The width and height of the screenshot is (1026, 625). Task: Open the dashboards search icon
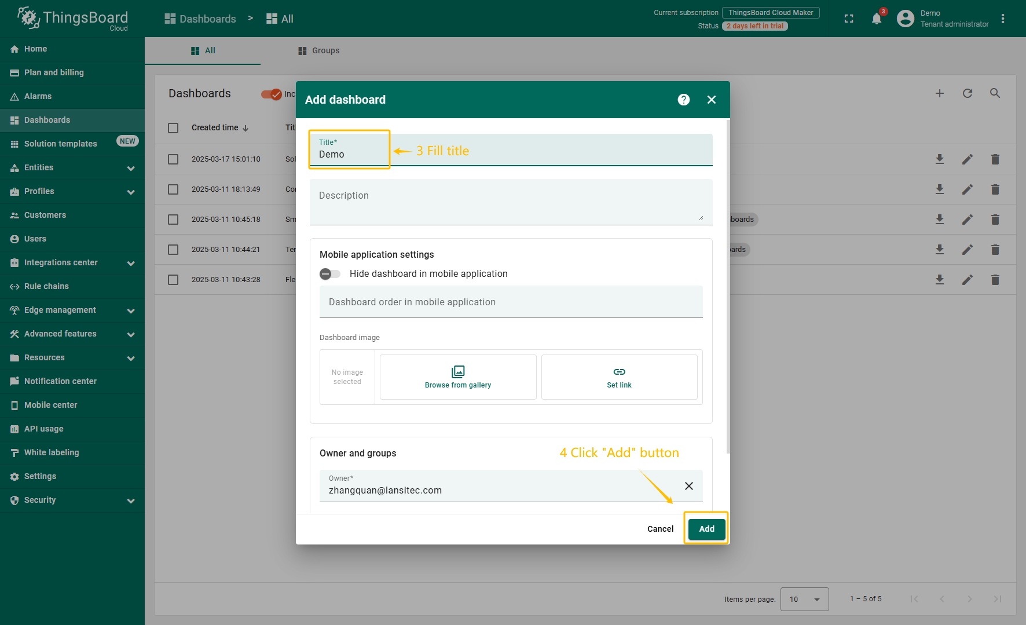(x=995, y=93)
